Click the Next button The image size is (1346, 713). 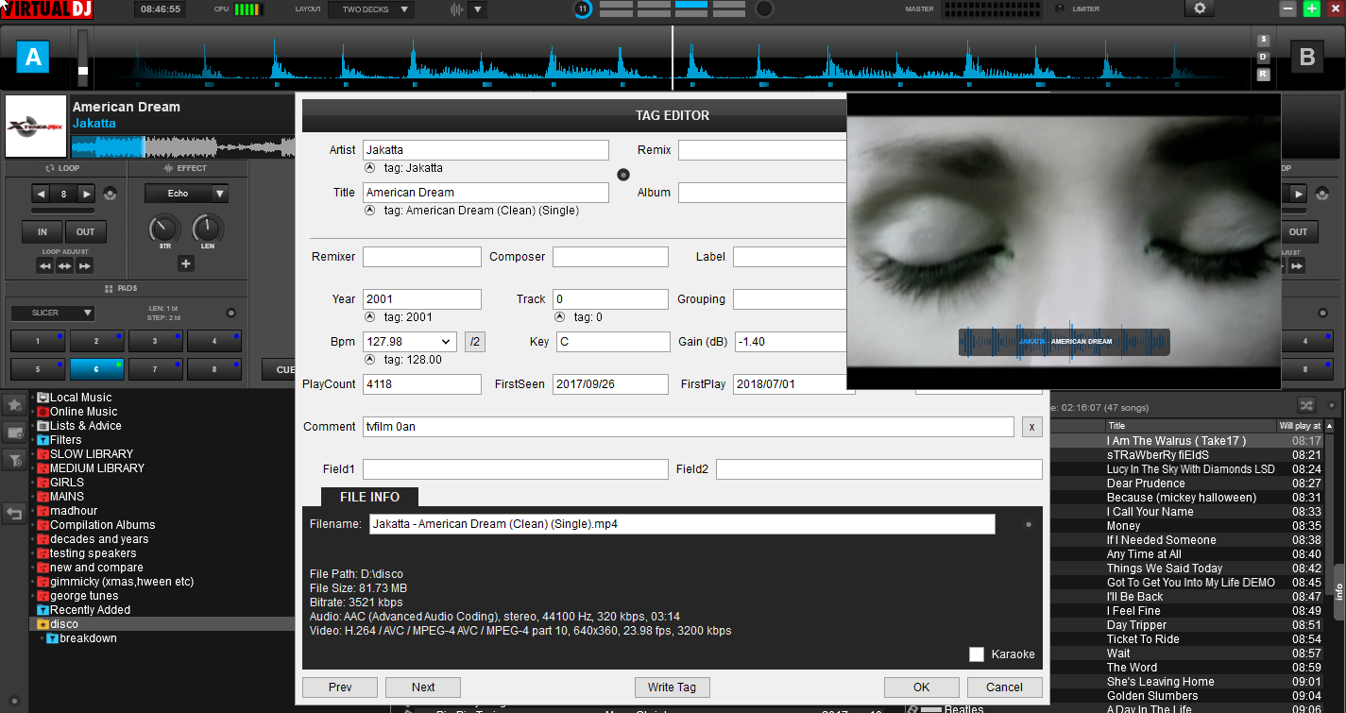(x=423, y=688)
